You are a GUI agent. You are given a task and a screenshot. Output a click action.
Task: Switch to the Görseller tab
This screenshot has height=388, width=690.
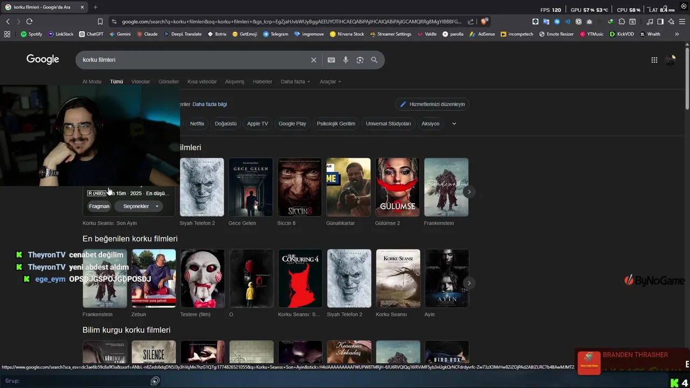tap(169, 82)
